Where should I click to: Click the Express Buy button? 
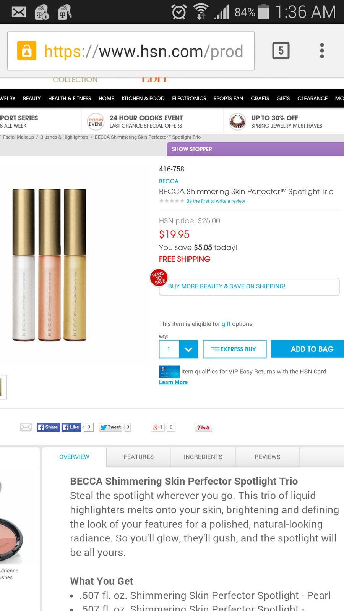(235, 349)
